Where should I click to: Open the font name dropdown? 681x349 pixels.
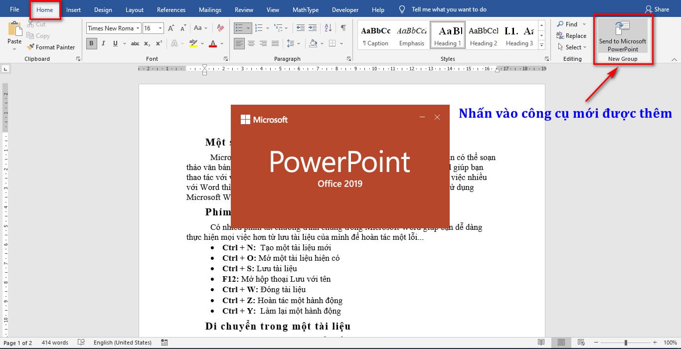point(137,28)
